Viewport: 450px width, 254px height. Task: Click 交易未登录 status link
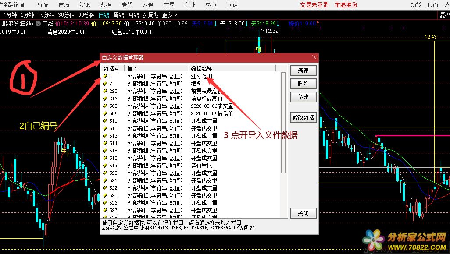[x=314, y=5]
